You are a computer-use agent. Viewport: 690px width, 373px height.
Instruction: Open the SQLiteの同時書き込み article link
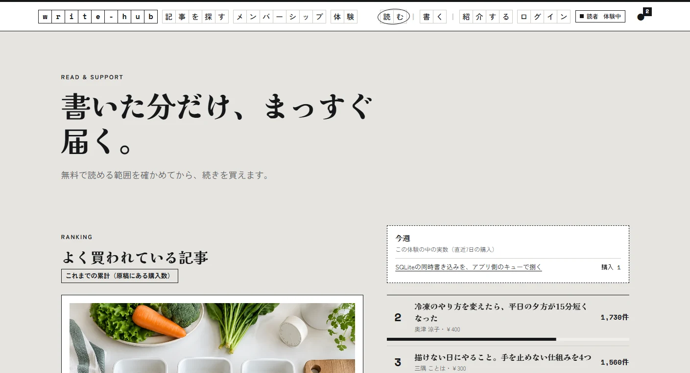coord(469,267)
